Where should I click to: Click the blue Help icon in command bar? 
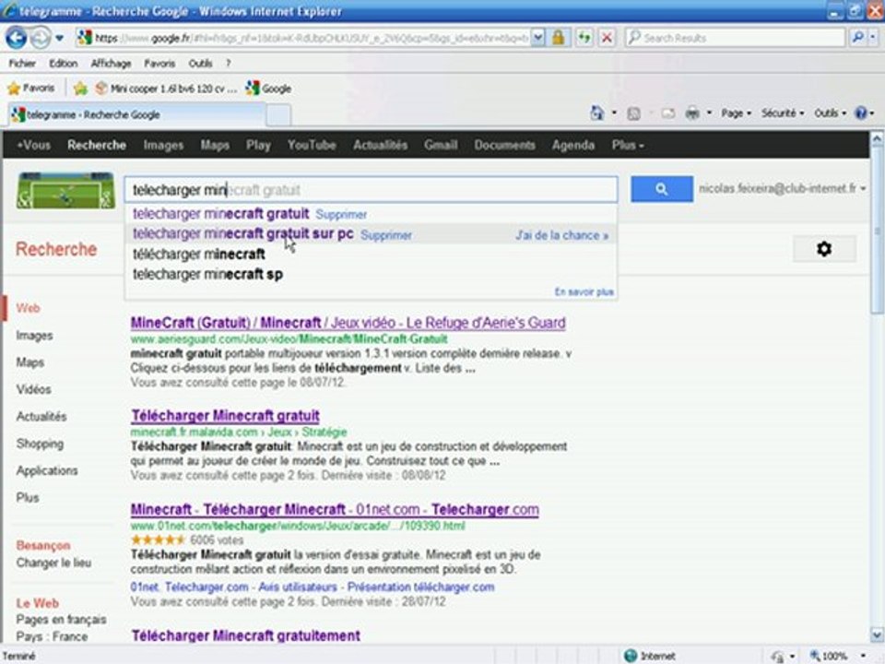(x=861, y=113)
